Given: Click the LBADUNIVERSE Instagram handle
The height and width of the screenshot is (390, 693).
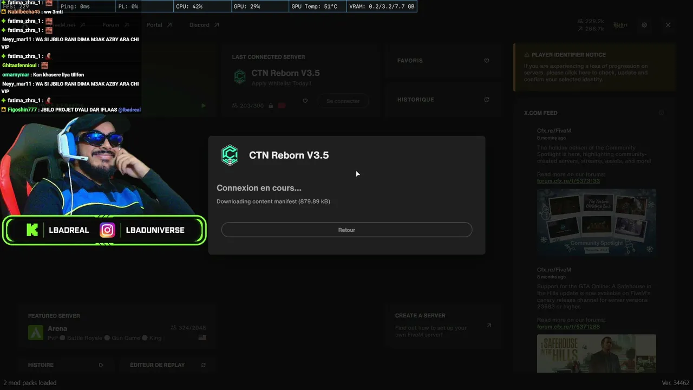Looking at the screenshot, I should pos(155,230).
